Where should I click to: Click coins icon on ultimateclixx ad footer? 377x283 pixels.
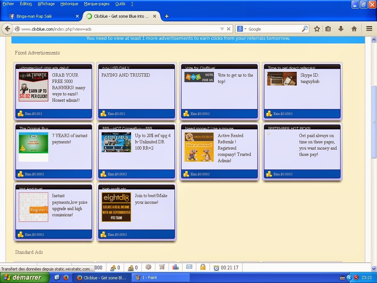coord(21,113)
